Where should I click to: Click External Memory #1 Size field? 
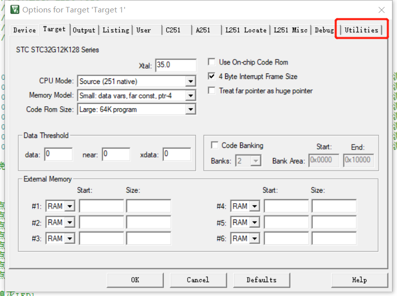tap(149, 206)
